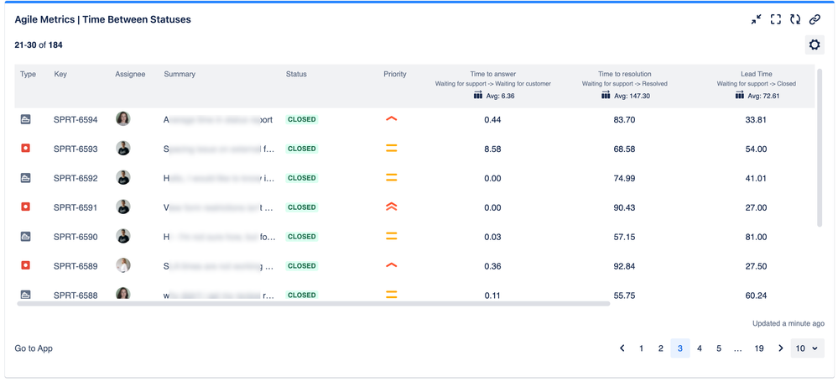This screenshot has width=838, height=382.
Task: Click the vertical table scrollbar
Action: [820, 147]
